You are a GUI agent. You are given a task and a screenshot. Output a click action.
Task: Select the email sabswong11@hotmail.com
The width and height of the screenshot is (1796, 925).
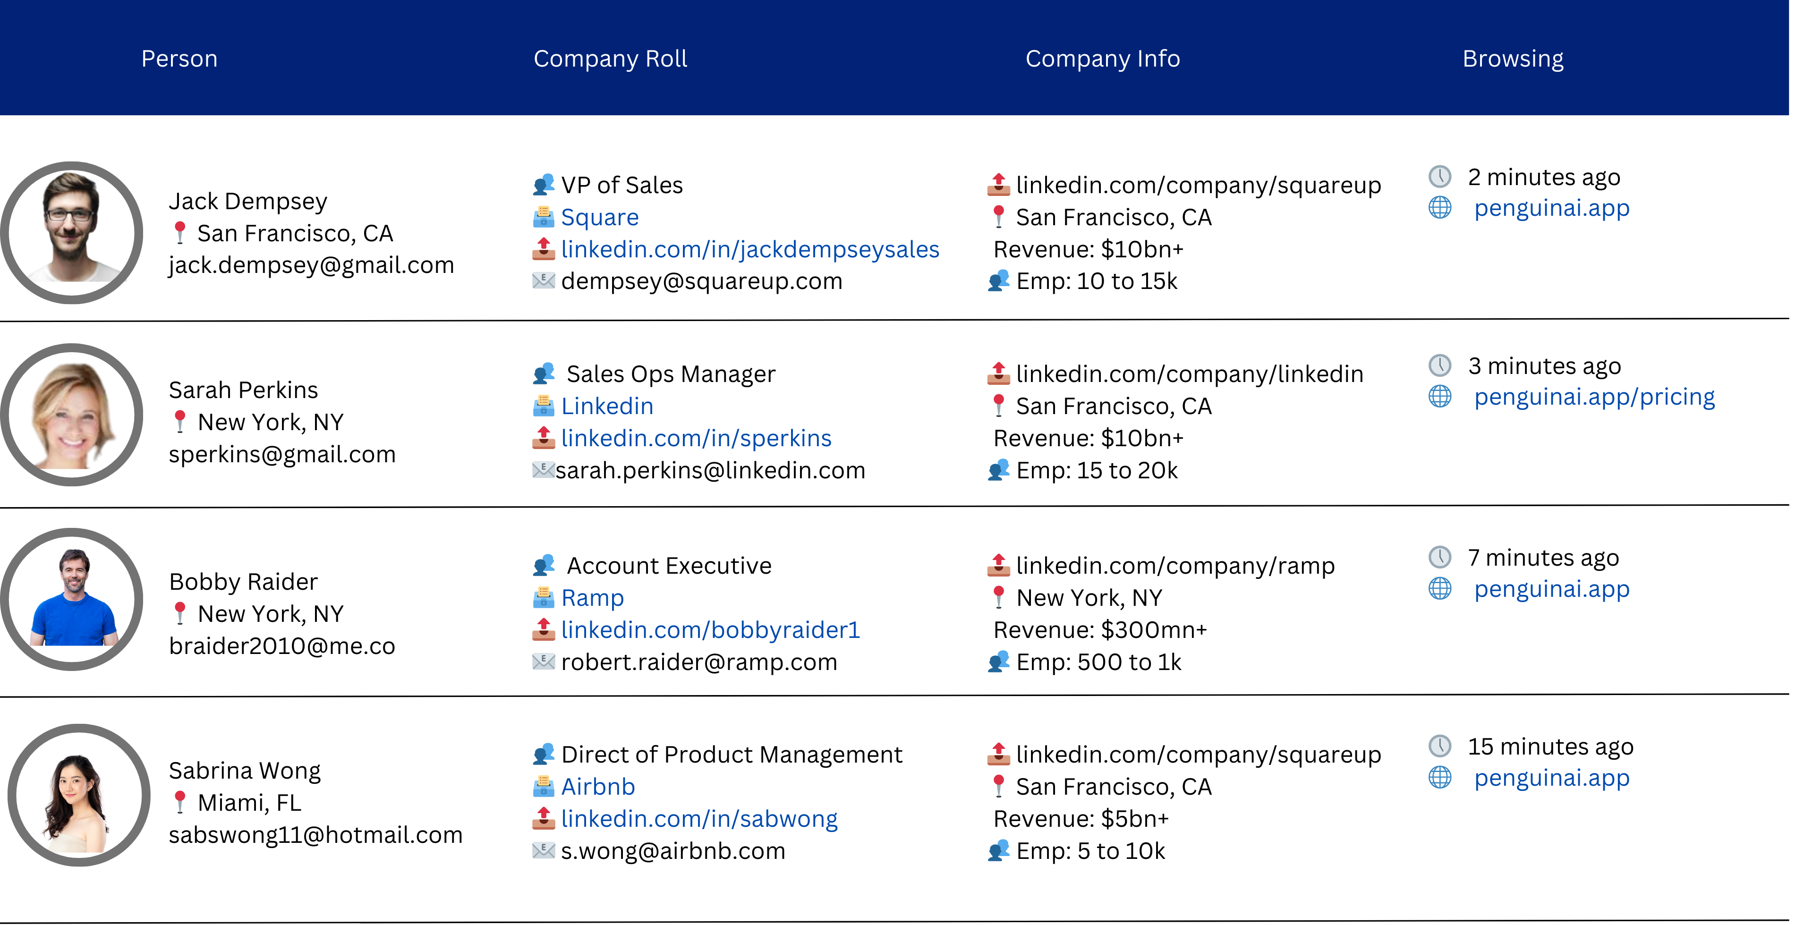pyautogui.click(x=315, y=835)
